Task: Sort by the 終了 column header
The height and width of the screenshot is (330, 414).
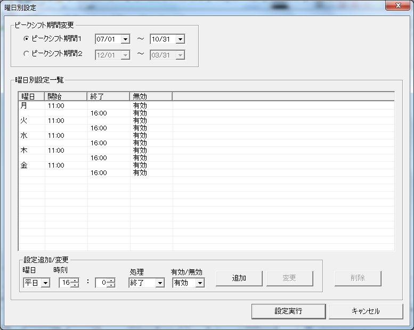Action: [108, 96]
